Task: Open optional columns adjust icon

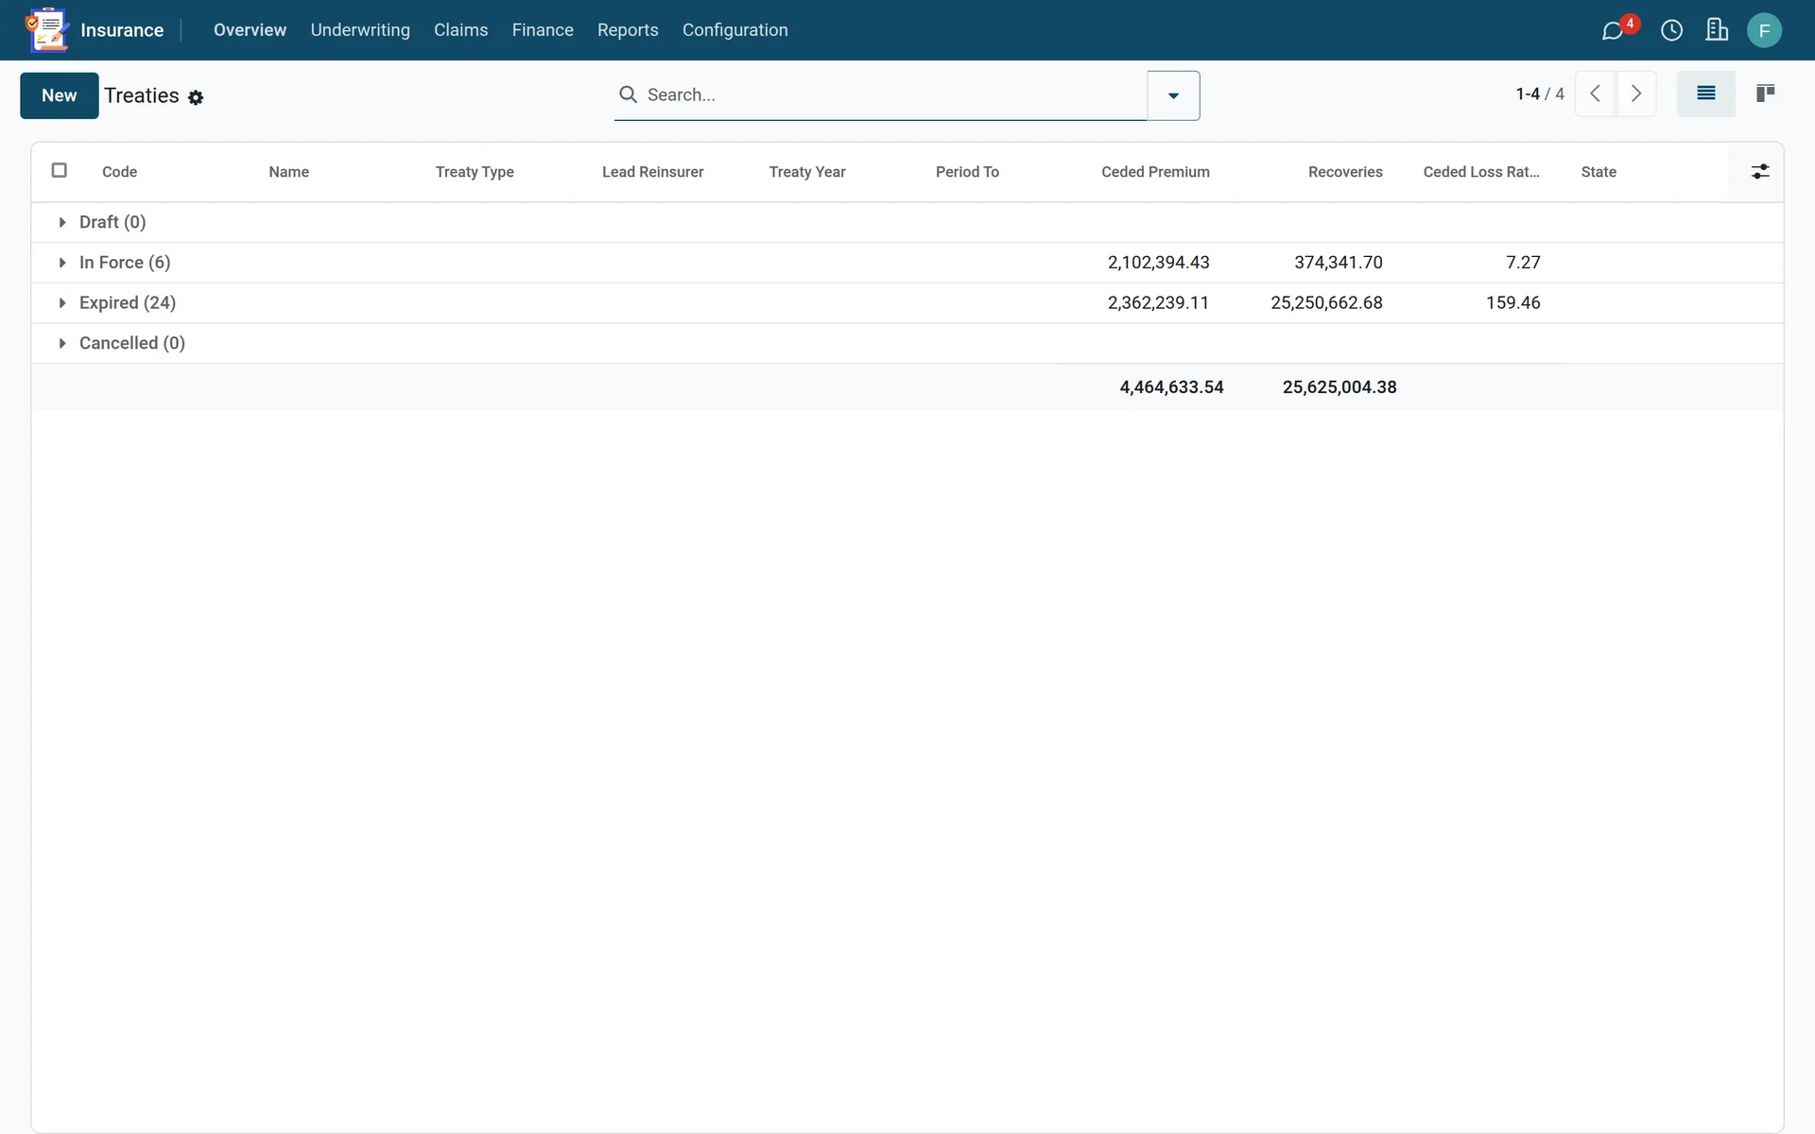Action: coord(1759,172)
